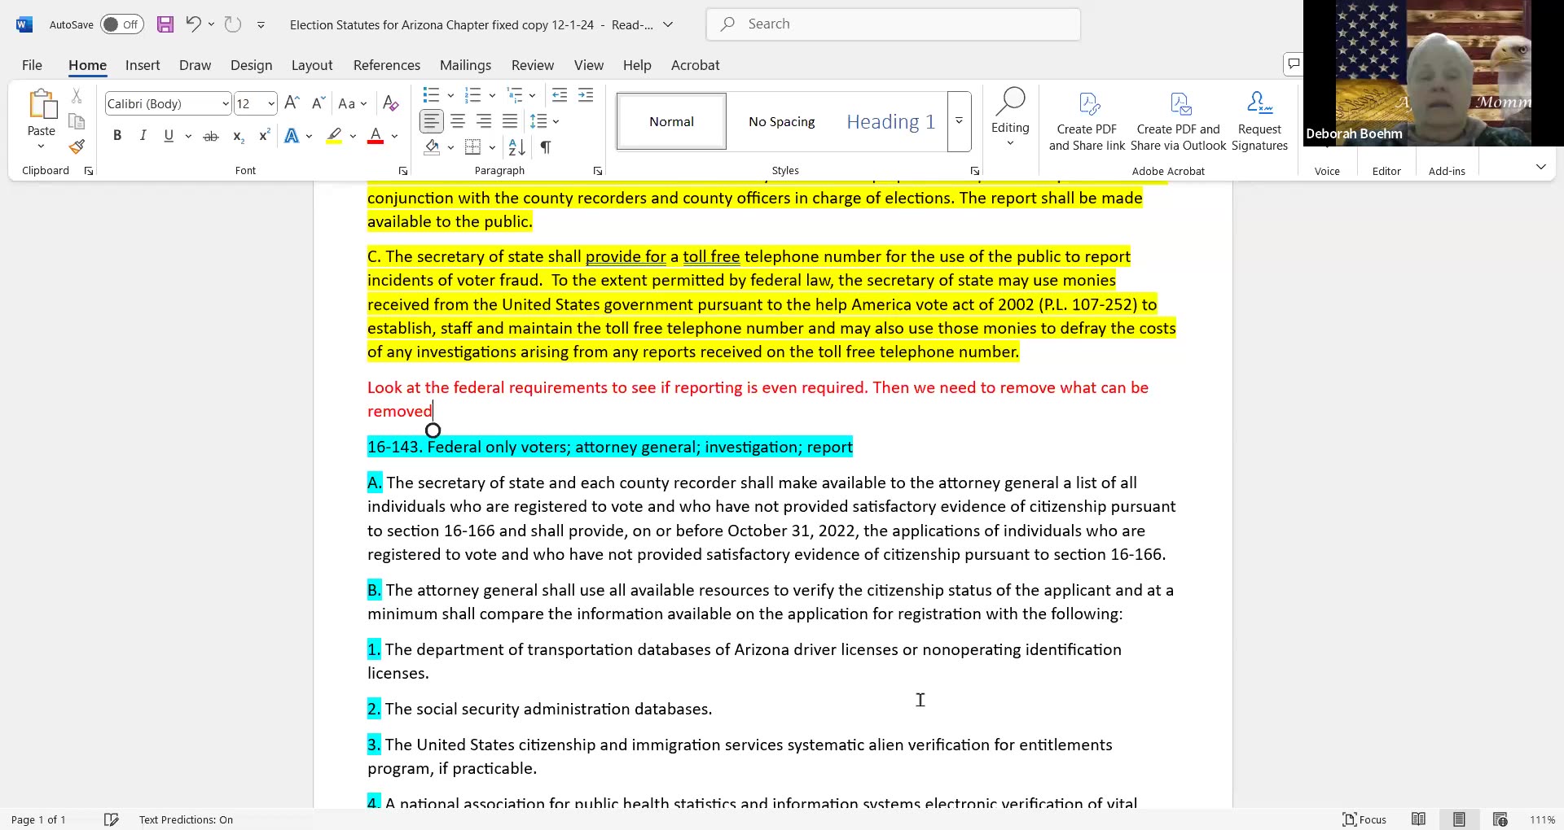Toggle strikethrough formatting

click(x=210, y=135)
